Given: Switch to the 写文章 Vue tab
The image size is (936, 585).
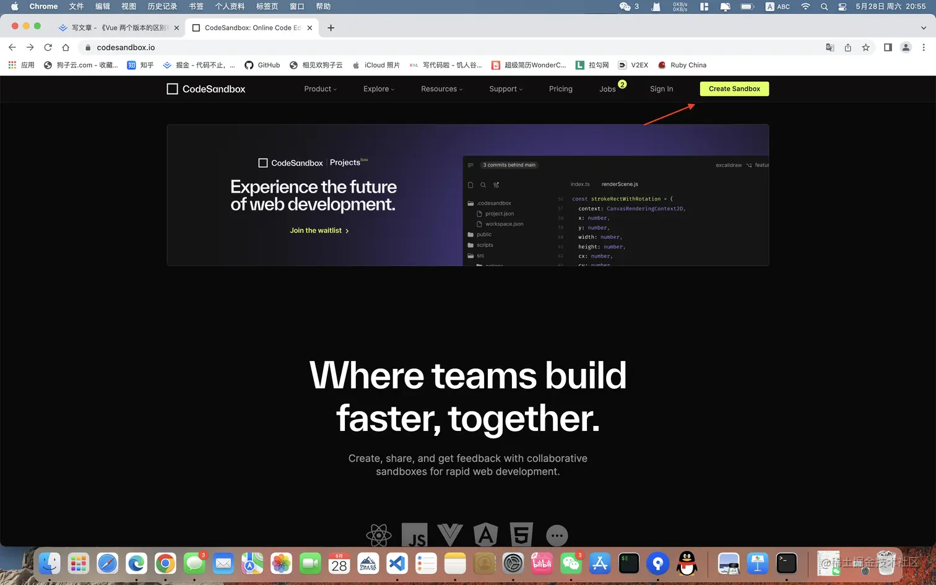Looking at the screenshot, I should [118, 28].
